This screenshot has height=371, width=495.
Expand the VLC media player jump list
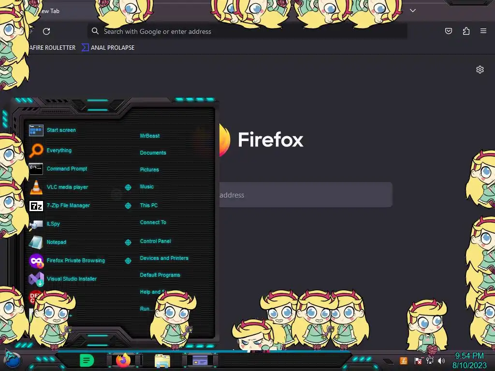tap(128, 187)
